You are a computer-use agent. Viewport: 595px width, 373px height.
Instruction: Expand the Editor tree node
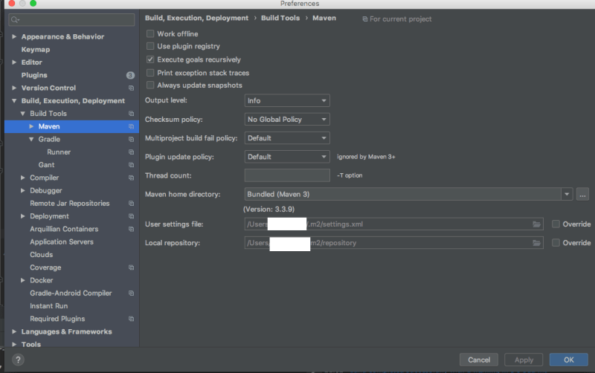(14, 62)
